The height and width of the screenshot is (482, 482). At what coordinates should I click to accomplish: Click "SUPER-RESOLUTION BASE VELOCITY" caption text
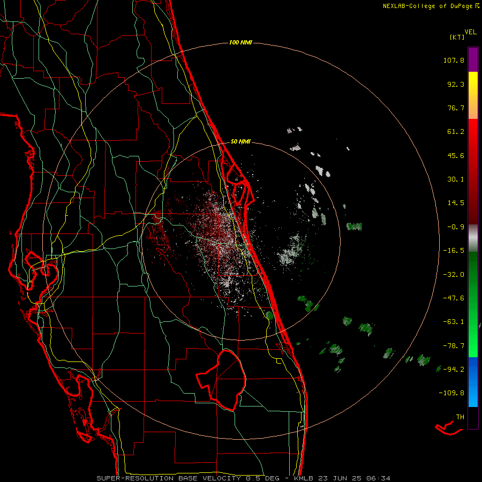coord(169,478)
